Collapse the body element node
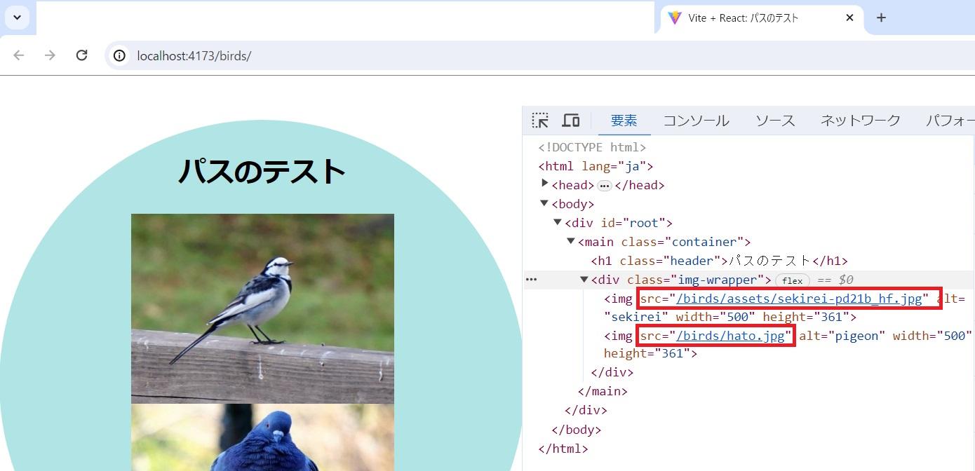This screenshot has height=471, width=975. click(x=544, y=203)
